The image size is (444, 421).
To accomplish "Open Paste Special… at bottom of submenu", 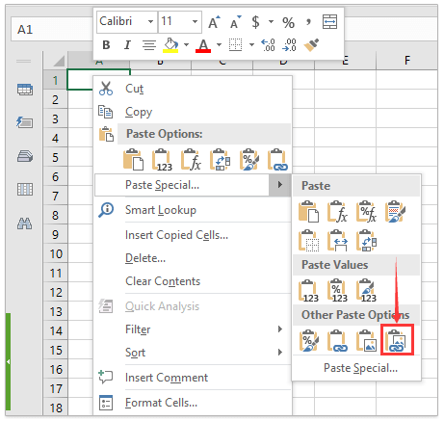I will 360,368.
